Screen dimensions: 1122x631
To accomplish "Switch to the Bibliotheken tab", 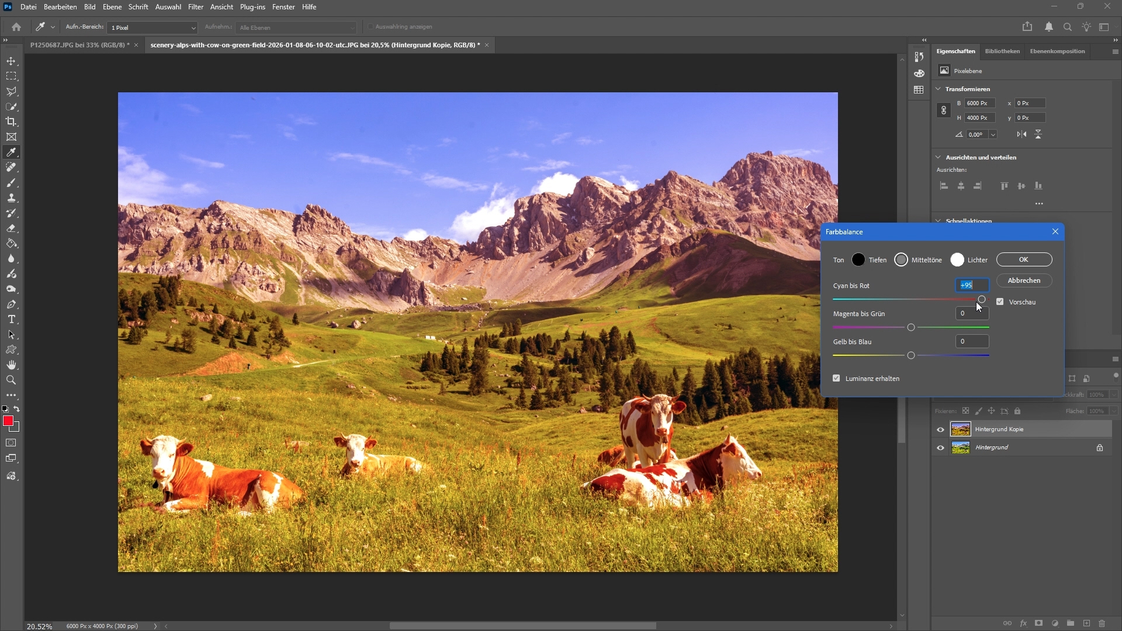I will (1002, 51).
